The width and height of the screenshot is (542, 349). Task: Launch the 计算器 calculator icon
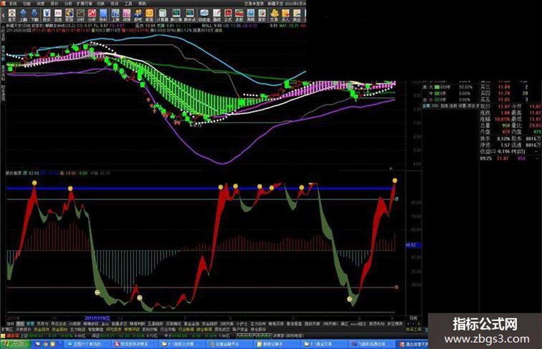[x=162, y=15]
